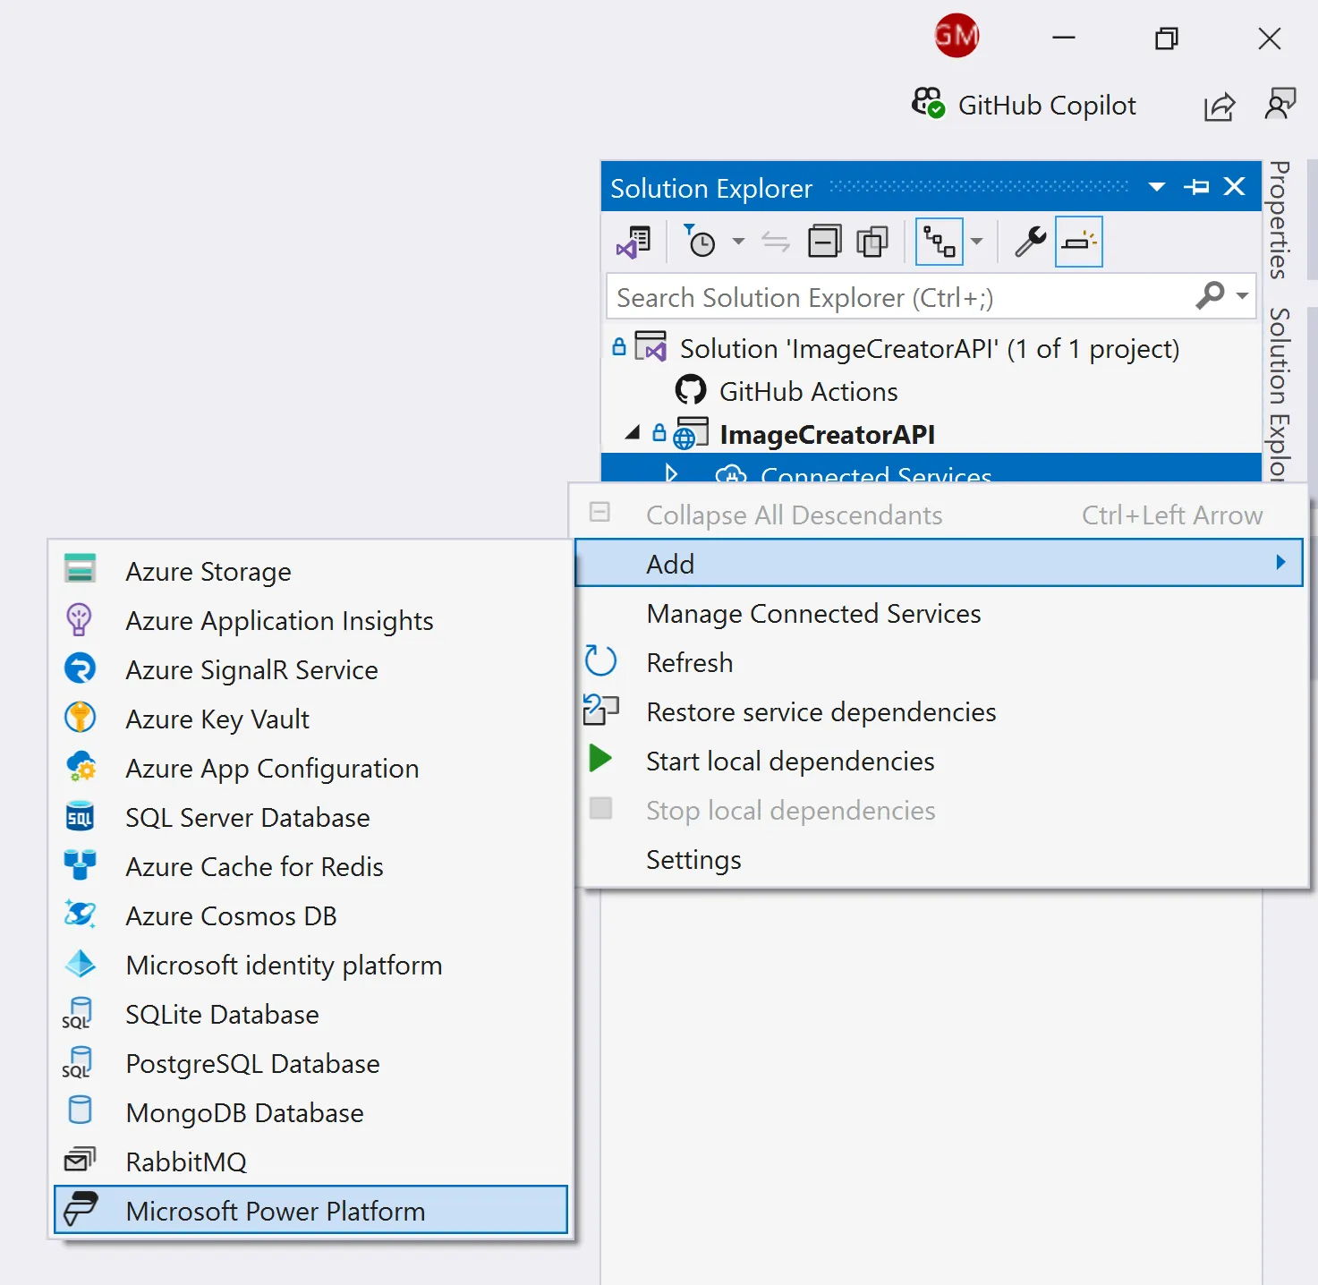Select the ImageCreatorAPI project
This screenshot has height=1285, width=1318.
pos(827,435)
